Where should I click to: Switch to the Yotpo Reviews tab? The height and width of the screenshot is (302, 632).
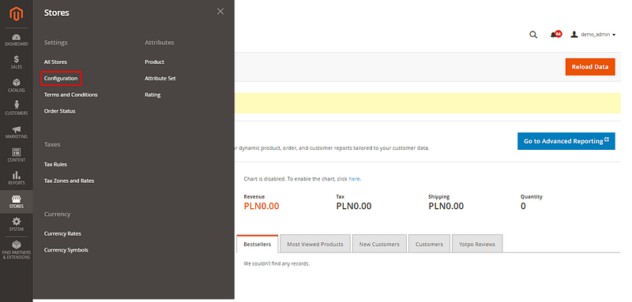coord(477,244)
